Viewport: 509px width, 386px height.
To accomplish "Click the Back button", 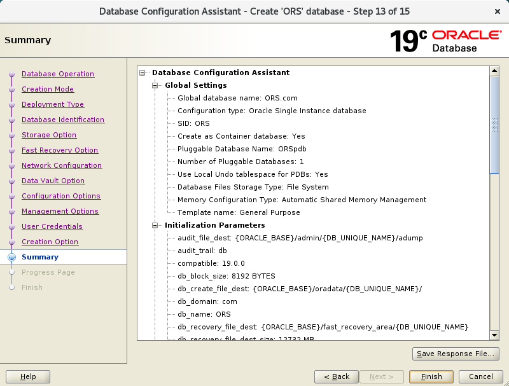I will pyautogui.click(x=337, y=376).
